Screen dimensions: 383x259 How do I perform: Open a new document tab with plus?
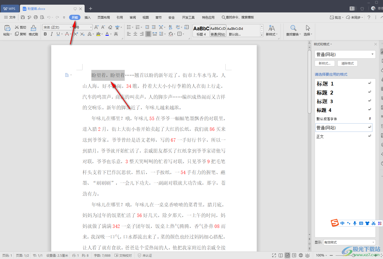91,9
